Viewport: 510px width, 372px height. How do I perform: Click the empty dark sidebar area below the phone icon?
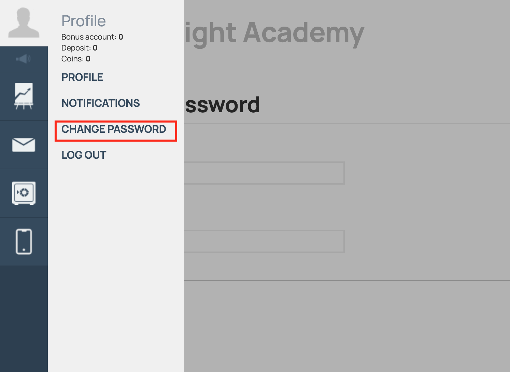(x=24, y=317)
